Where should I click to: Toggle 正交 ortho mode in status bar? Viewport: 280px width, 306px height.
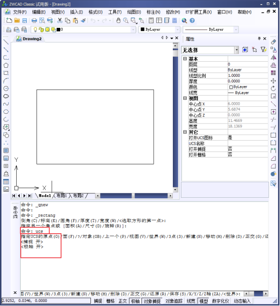(123, 301)
